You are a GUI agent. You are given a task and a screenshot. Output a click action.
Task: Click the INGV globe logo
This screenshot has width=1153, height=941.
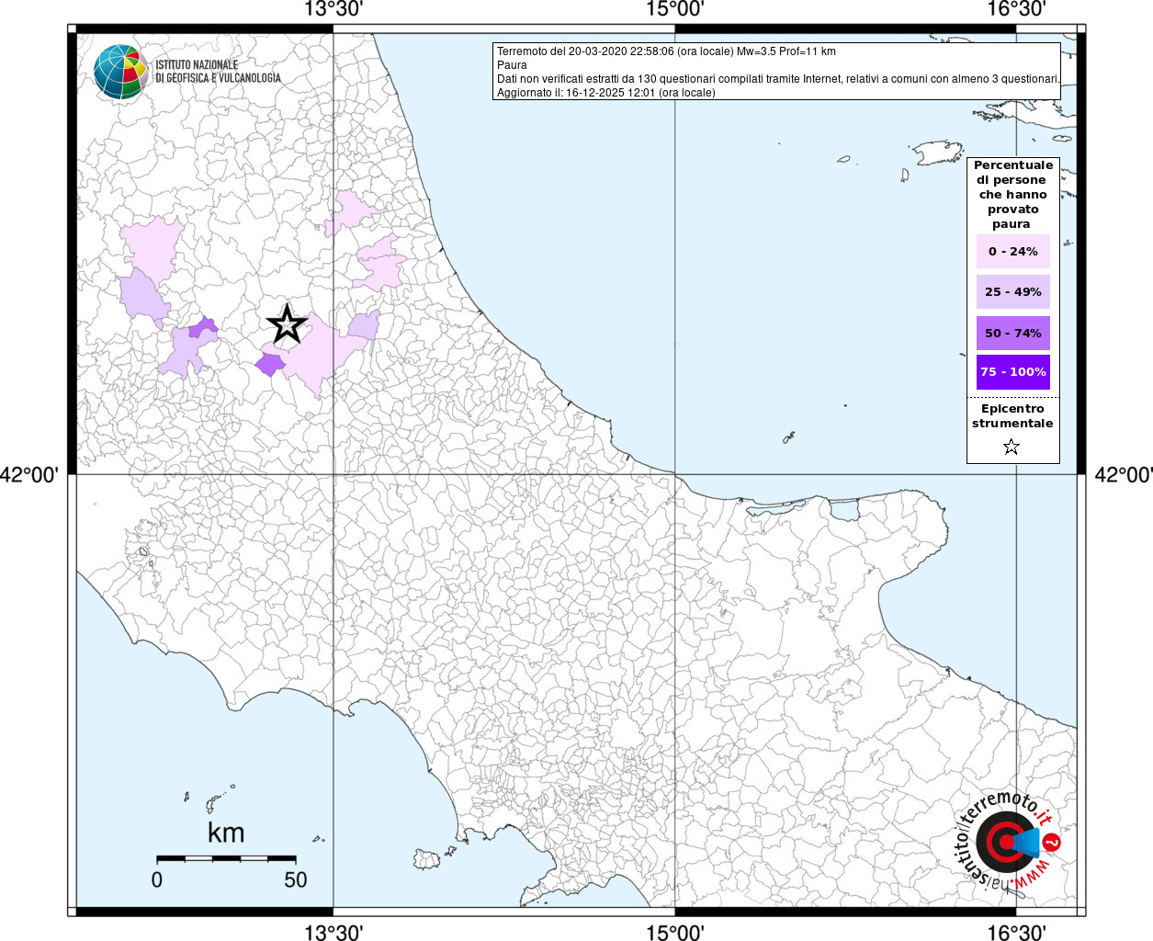(x=120, y=72)
